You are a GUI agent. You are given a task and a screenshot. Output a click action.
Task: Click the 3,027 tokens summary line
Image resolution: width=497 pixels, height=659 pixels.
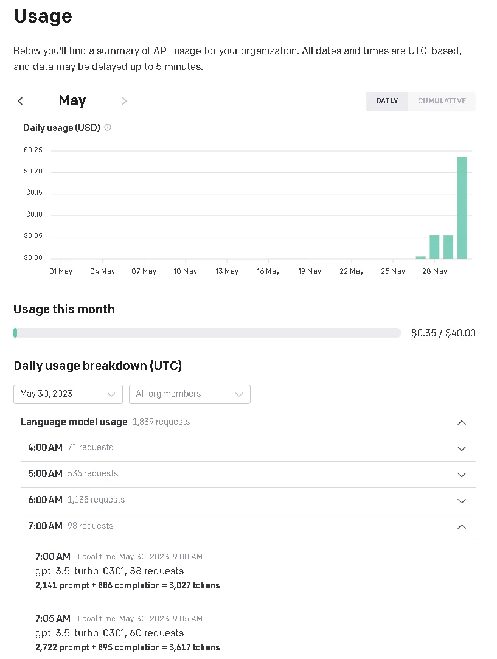[128, 585]
